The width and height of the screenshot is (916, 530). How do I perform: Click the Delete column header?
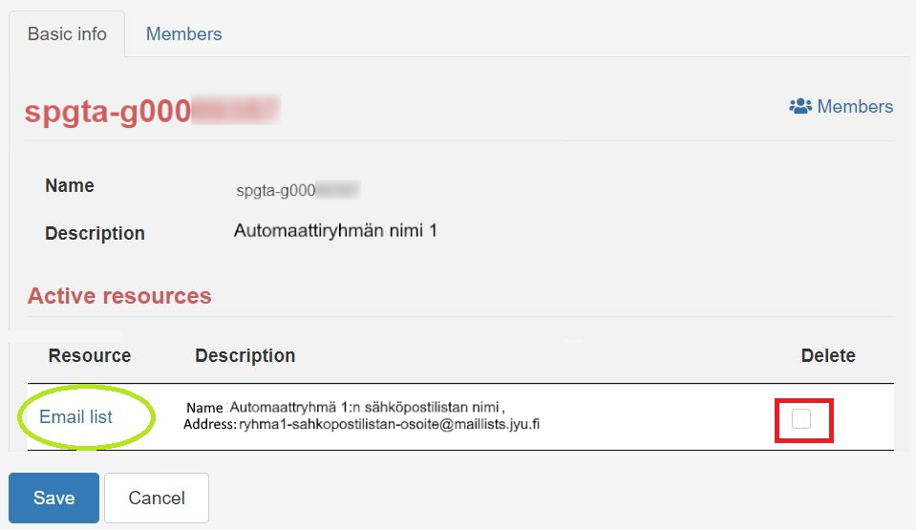tap(828, 355)
